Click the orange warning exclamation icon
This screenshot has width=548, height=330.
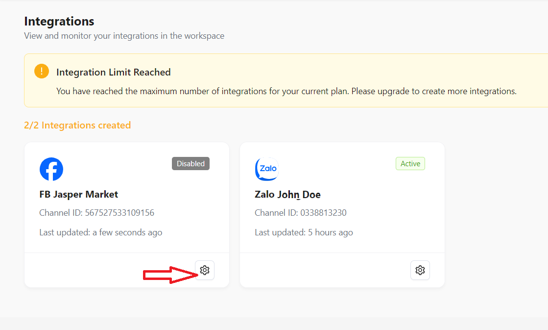tap(42, 72)
